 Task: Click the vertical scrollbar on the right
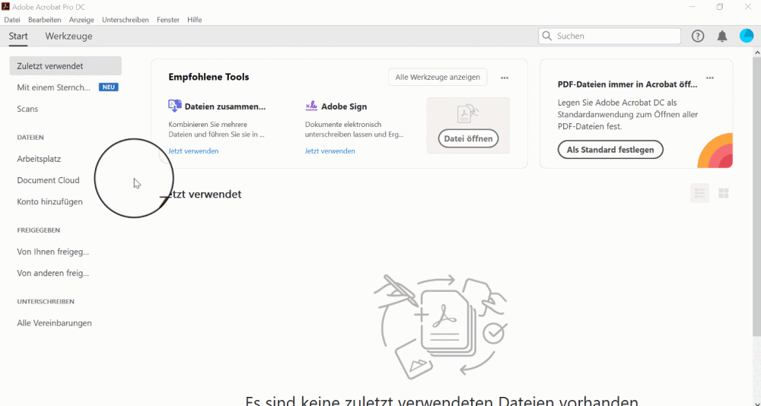[756, 194]
